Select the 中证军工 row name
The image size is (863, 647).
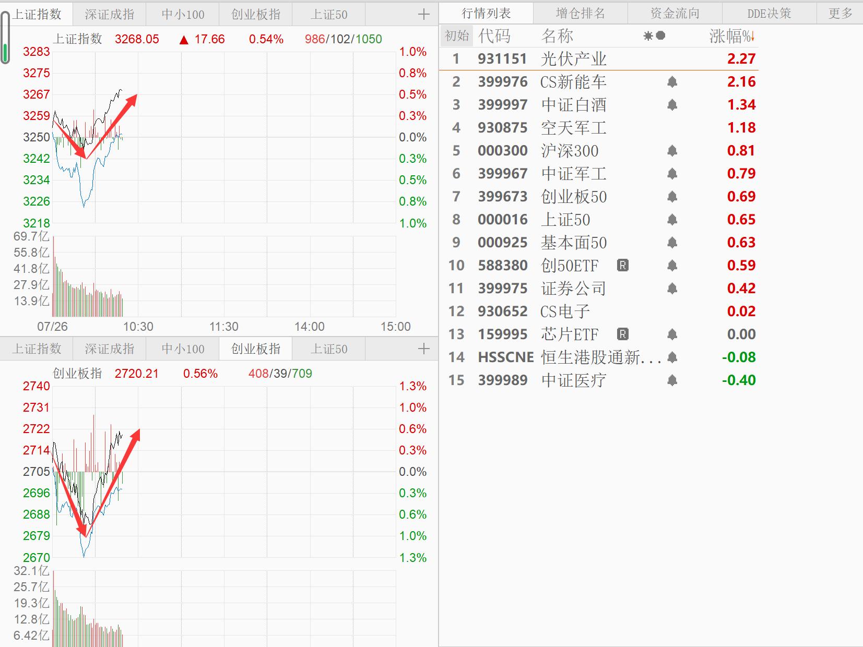pos(573,174)
